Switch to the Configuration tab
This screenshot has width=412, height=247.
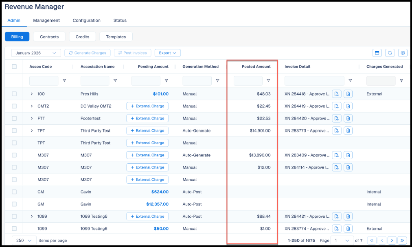[x=86, y=20]
